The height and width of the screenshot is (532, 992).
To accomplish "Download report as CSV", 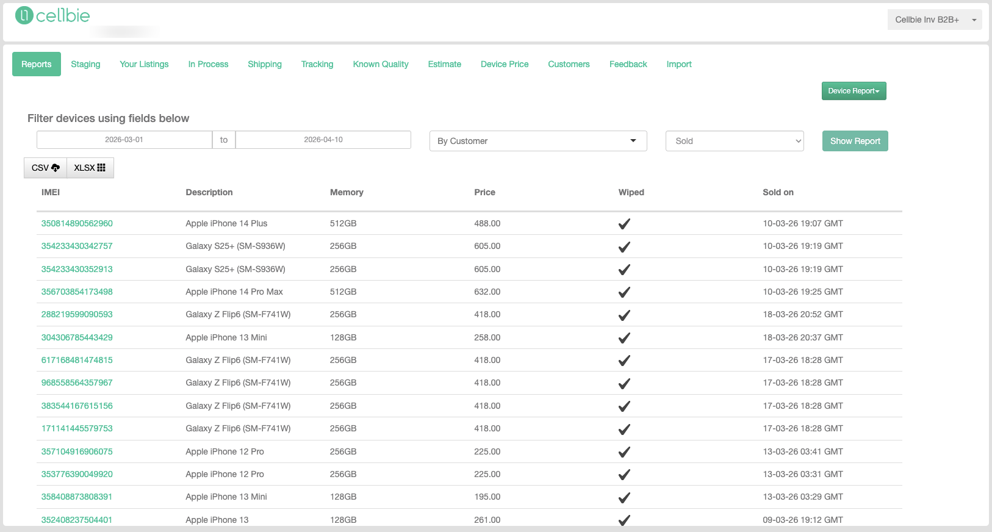I will coord(46,168).
